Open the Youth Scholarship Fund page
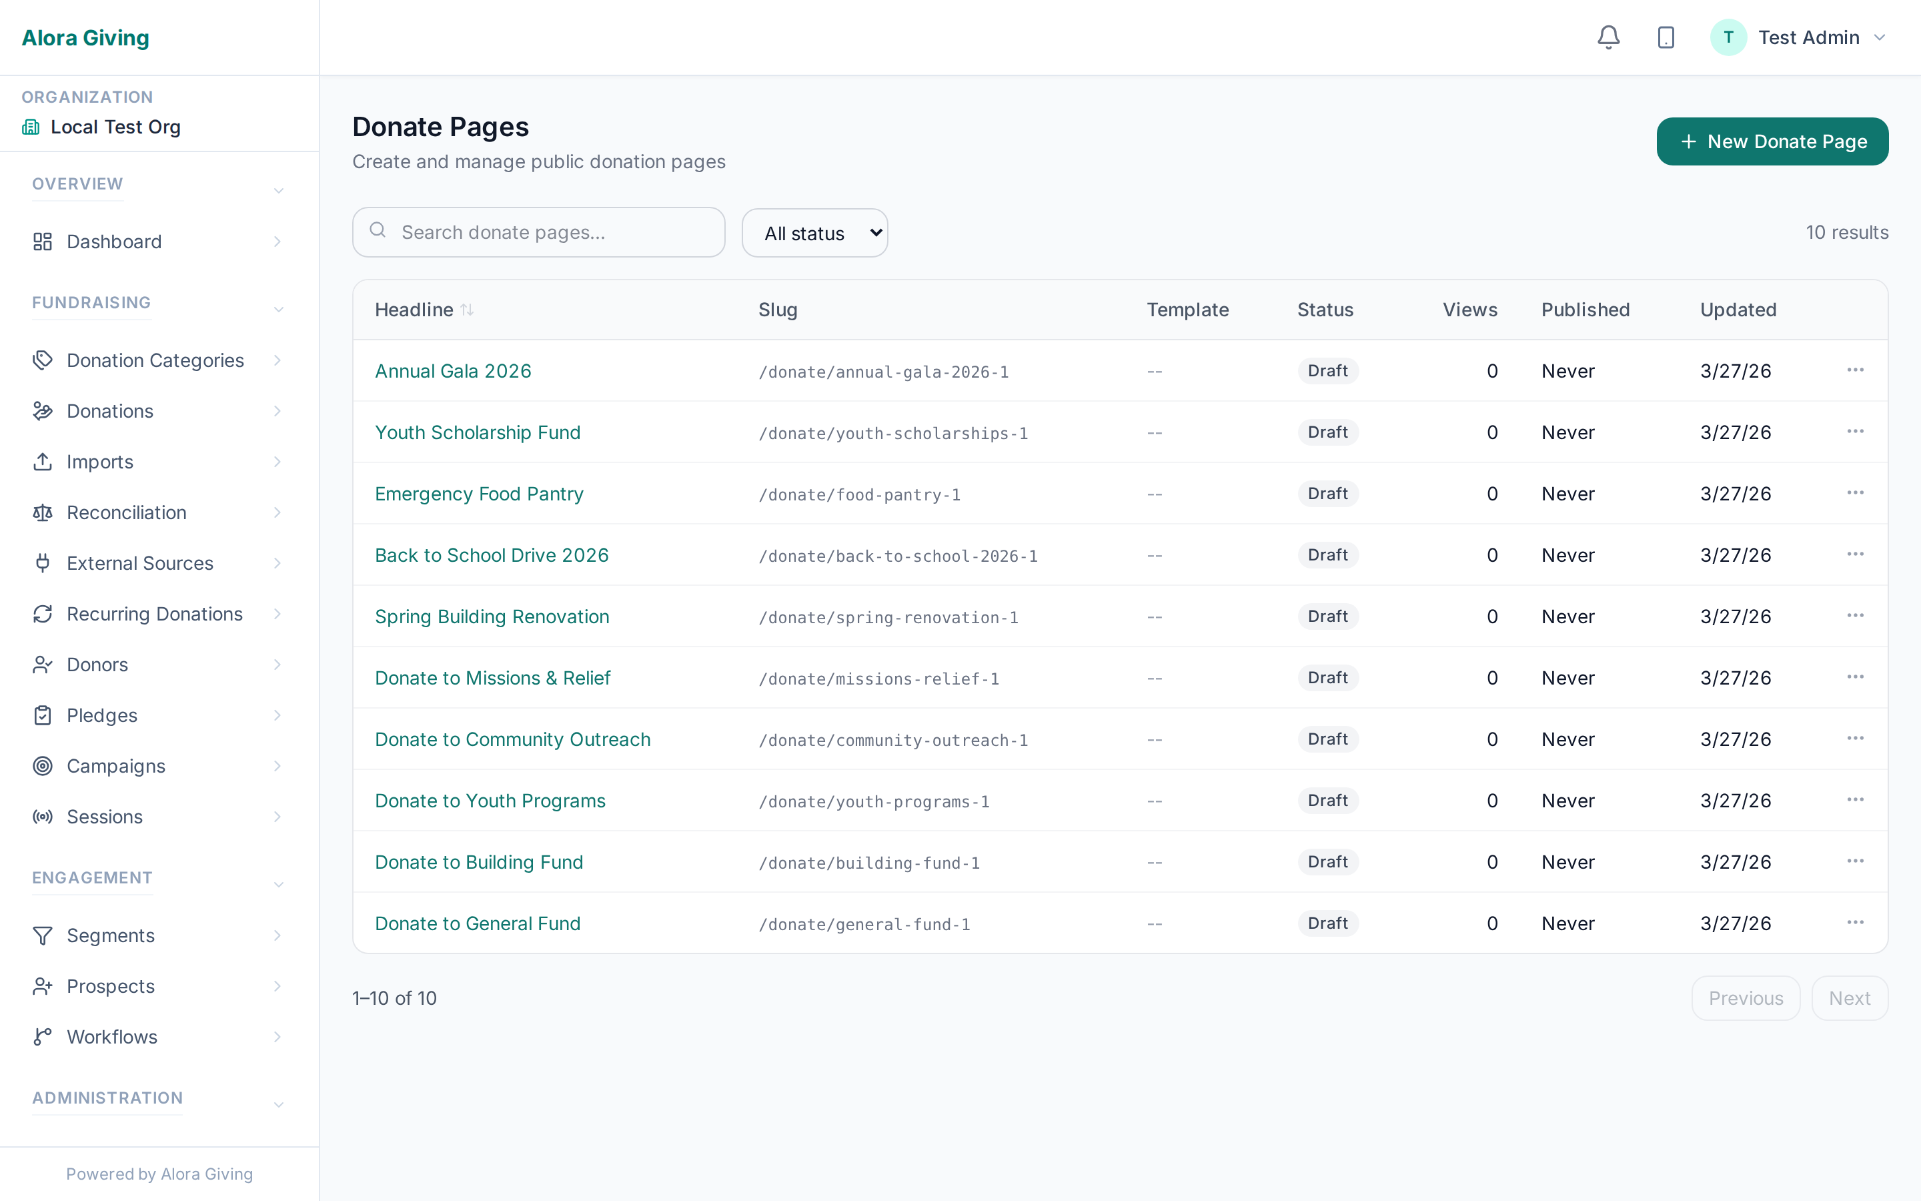The image size is (1921, 1201). pyautogui.click(x=477, y=432)
